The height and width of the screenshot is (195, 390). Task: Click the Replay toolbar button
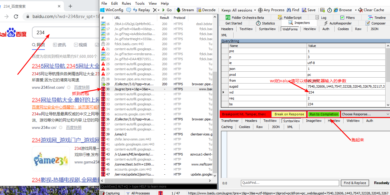(141, 10)
